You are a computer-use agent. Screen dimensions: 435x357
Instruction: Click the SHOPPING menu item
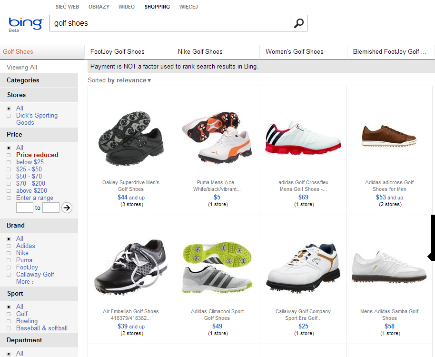157,7
